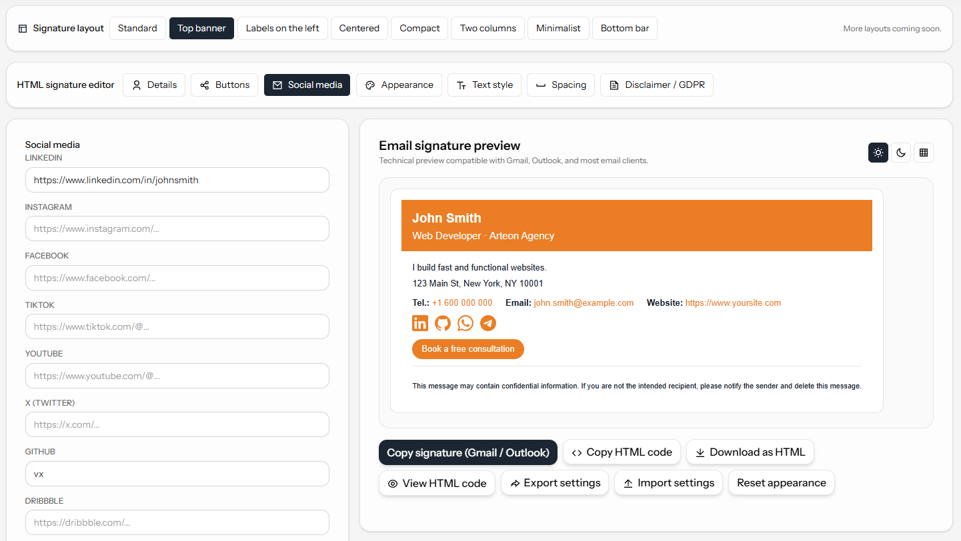This screenshot has height=541, width=961.
Task: Click the LinkedIn icon in the signature preview
Action: (420, 323)
